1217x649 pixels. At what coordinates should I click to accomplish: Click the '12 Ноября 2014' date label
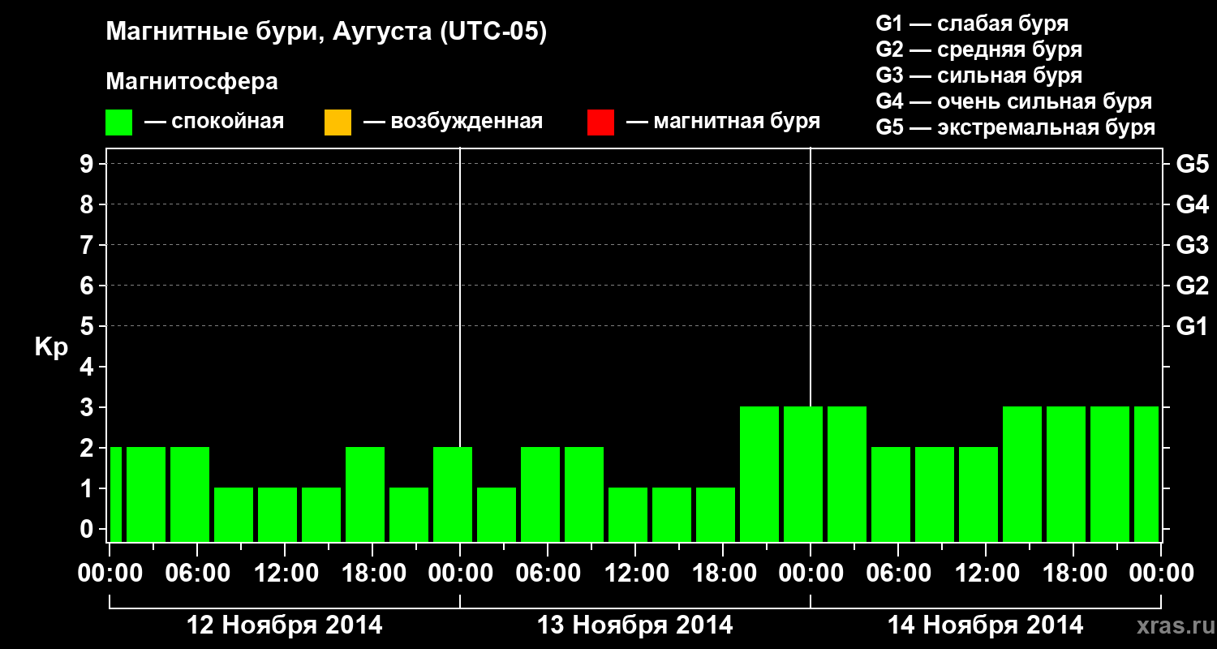(285, 625)
